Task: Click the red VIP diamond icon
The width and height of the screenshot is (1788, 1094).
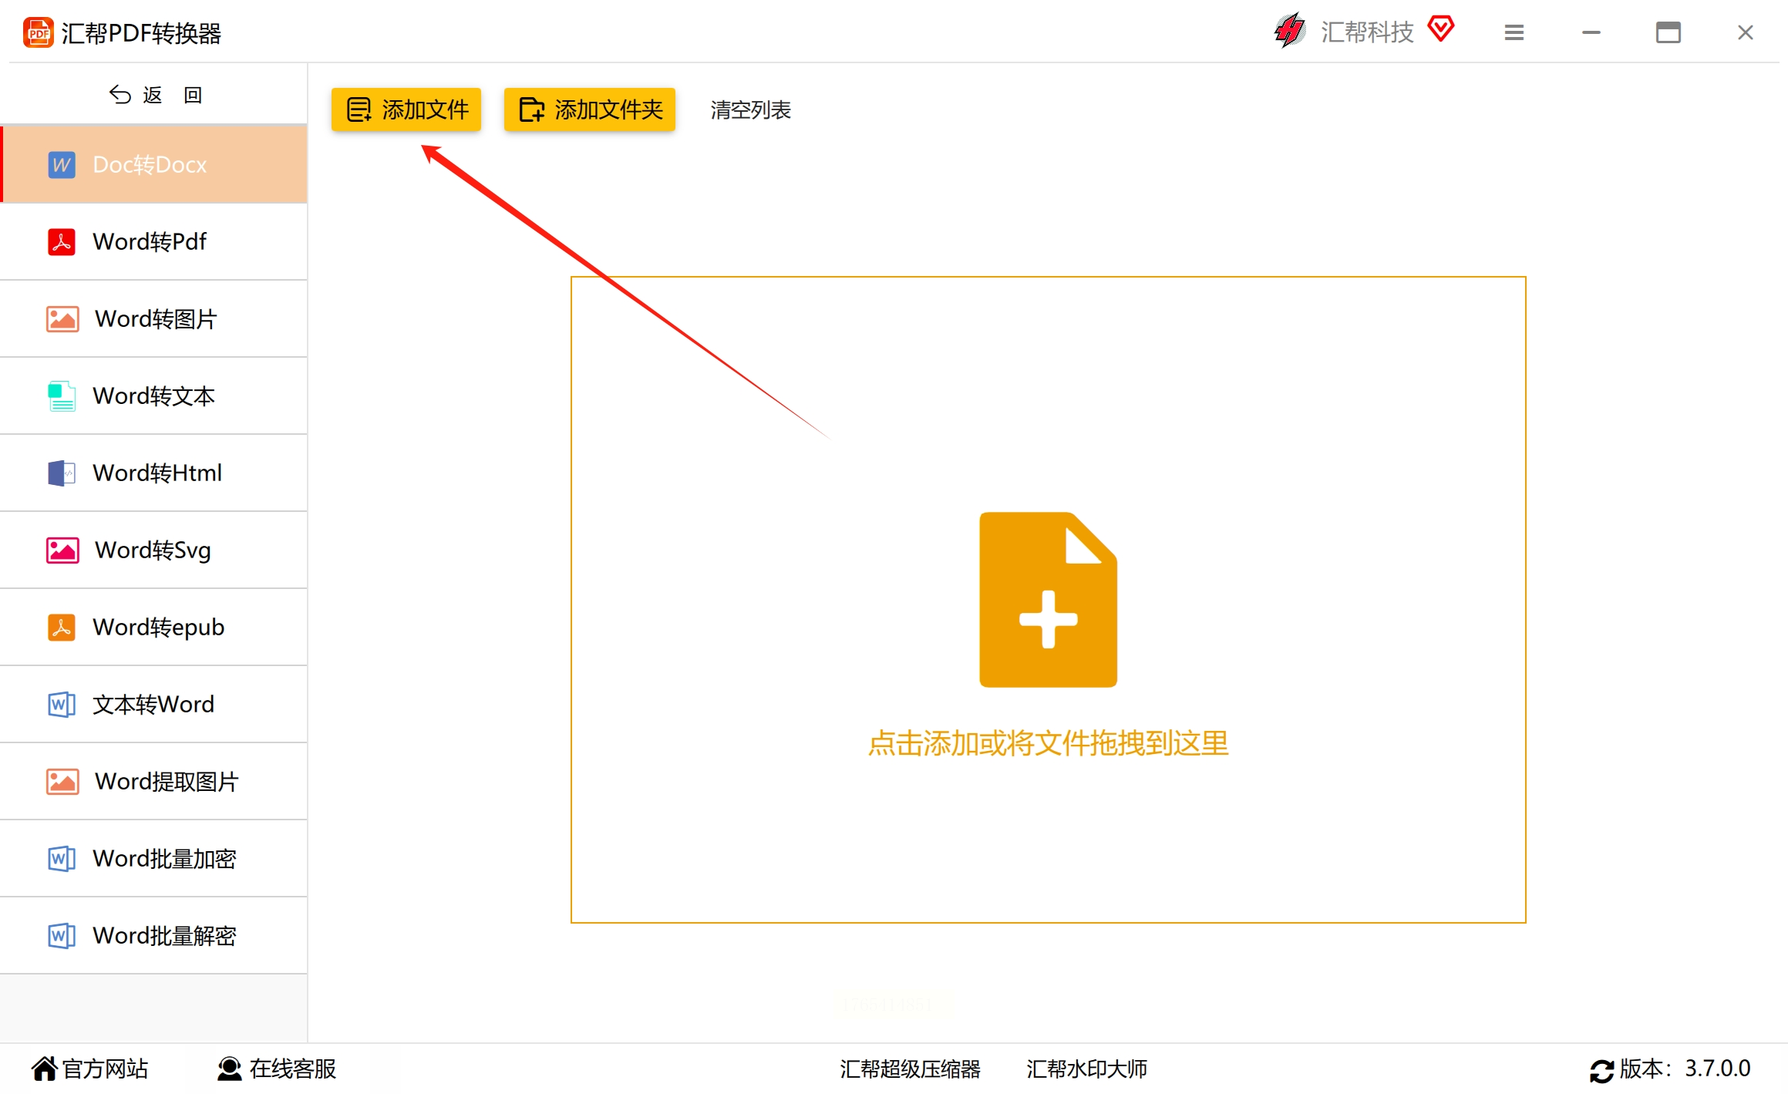Action: 1440,29
